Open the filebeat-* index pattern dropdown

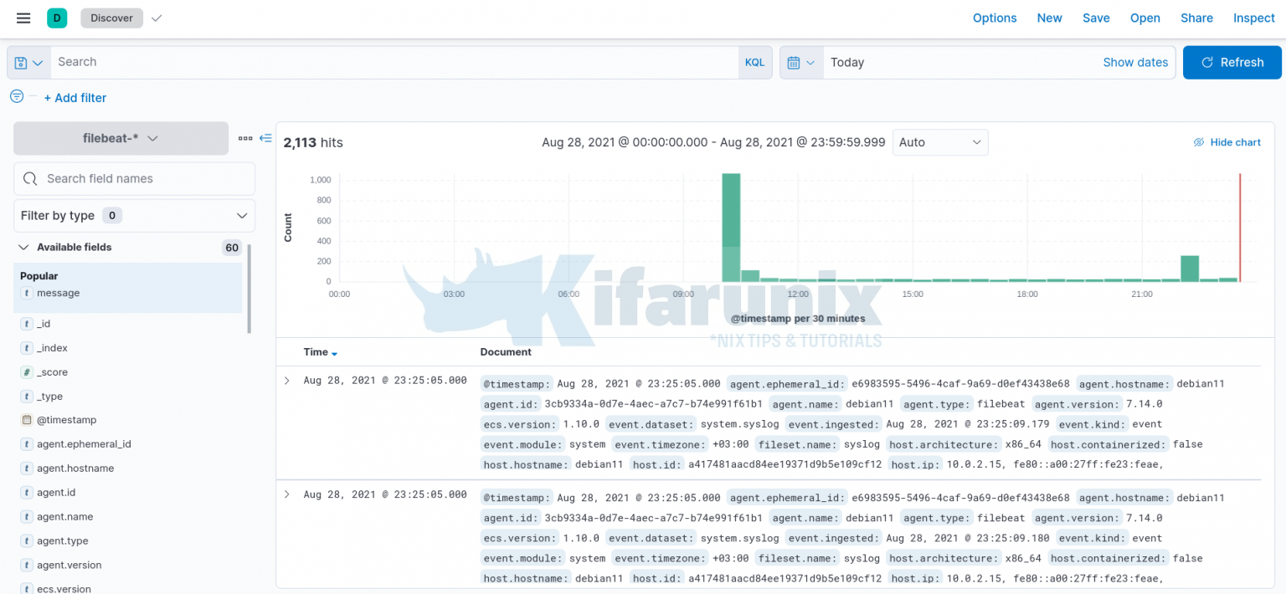click(120, 138)
